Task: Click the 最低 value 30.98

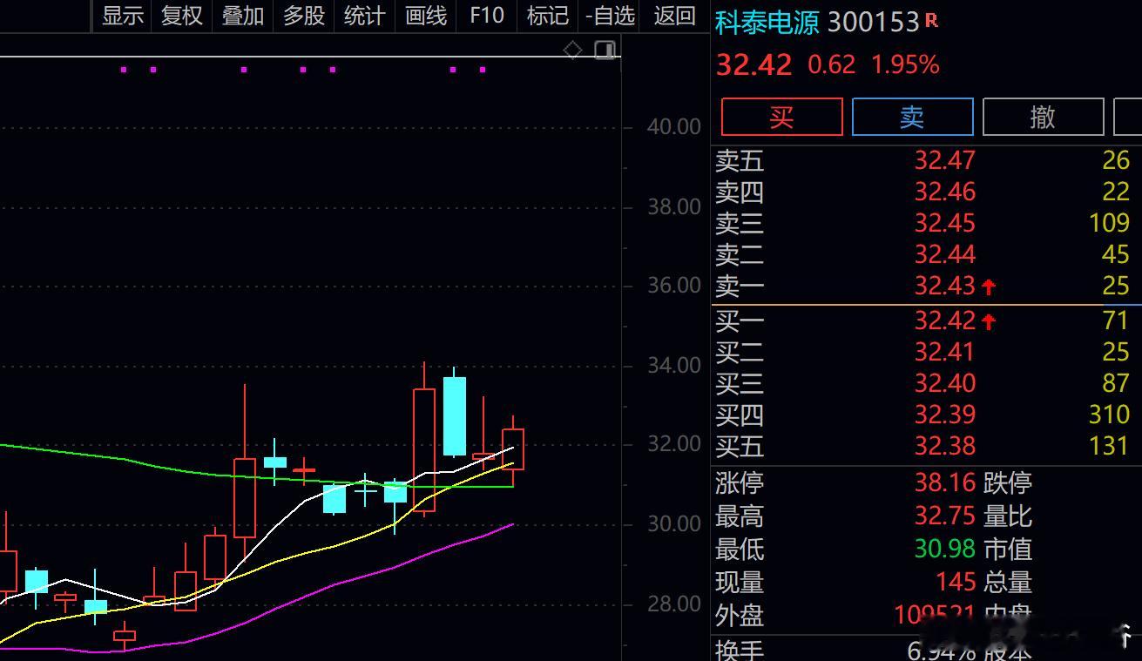Action: 945,549
